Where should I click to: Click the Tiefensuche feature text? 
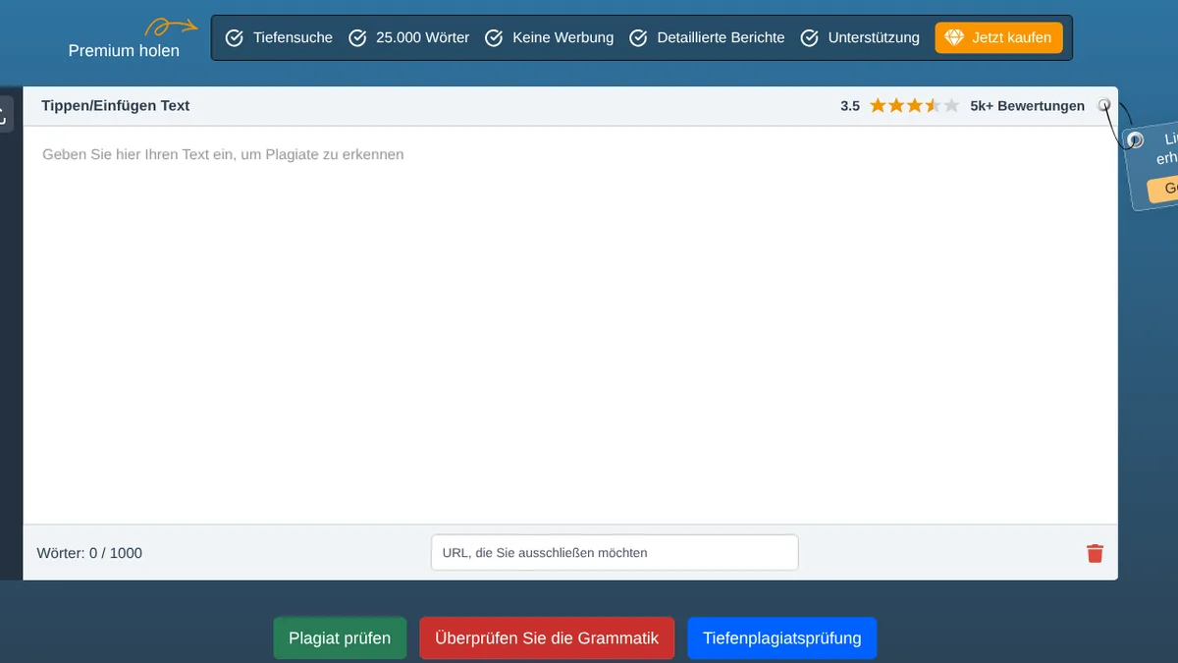(x=293, y=37)
